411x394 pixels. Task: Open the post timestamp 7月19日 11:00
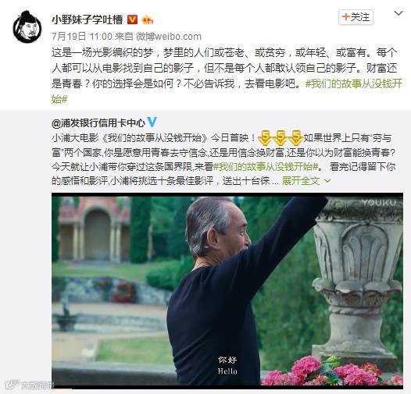(x=82, y=37)
